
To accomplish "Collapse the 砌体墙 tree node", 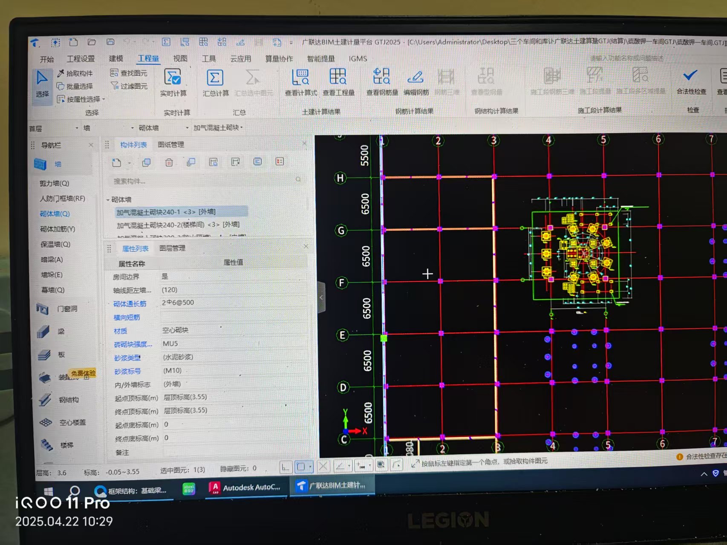I will [x=108, y=200].
